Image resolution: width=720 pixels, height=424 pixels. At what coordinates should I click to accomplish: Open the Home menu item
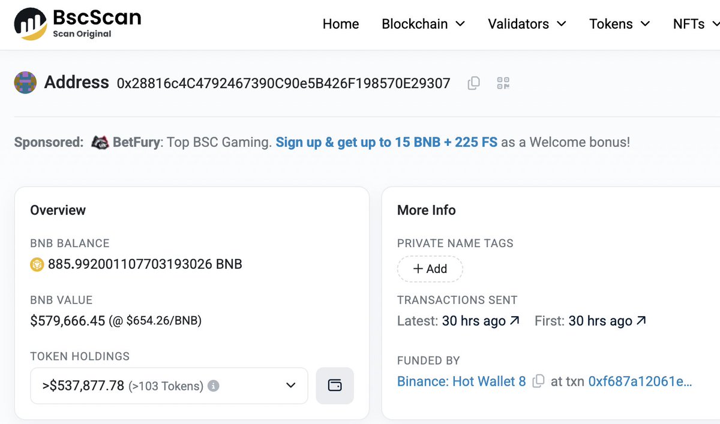pos(341,24)
